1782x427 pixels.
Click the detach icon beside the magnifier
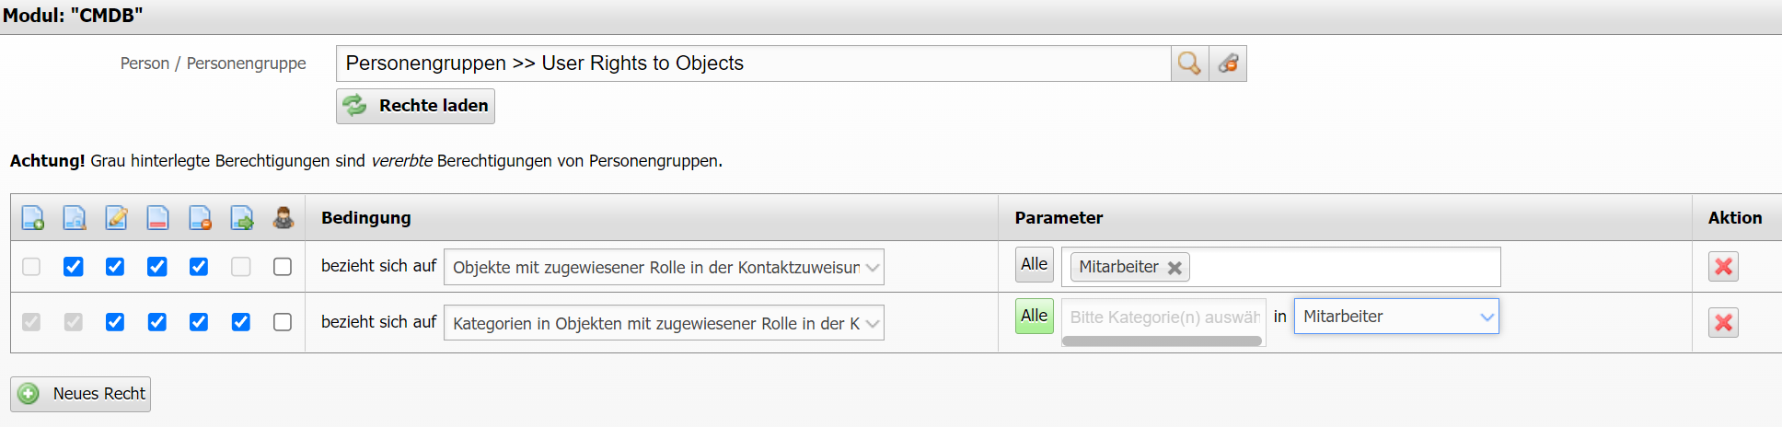tap(1228, 63)
